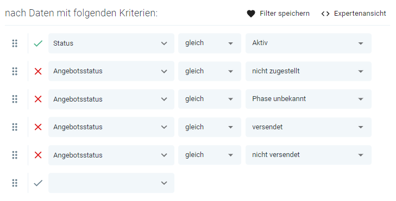Click the Filter speichern button
The width and height of the screenshot is (396, 201).
click(278, 14)
